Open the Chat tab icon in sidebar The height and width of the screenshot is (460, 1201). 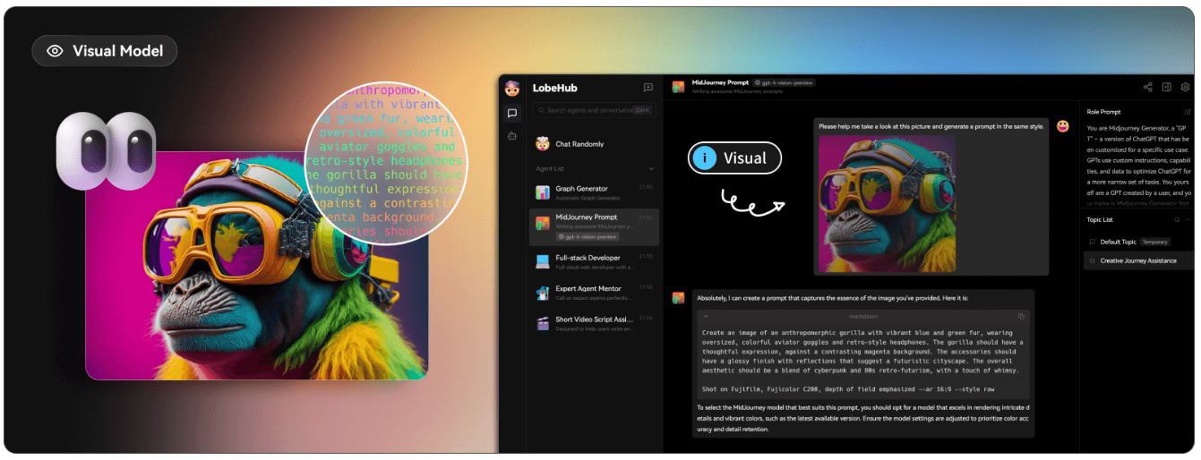pos(512,113)
